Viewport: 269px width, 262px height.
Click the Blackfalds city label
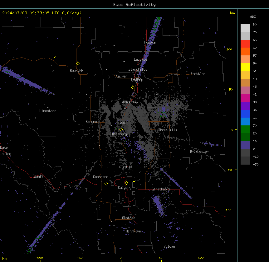[138, 69]
